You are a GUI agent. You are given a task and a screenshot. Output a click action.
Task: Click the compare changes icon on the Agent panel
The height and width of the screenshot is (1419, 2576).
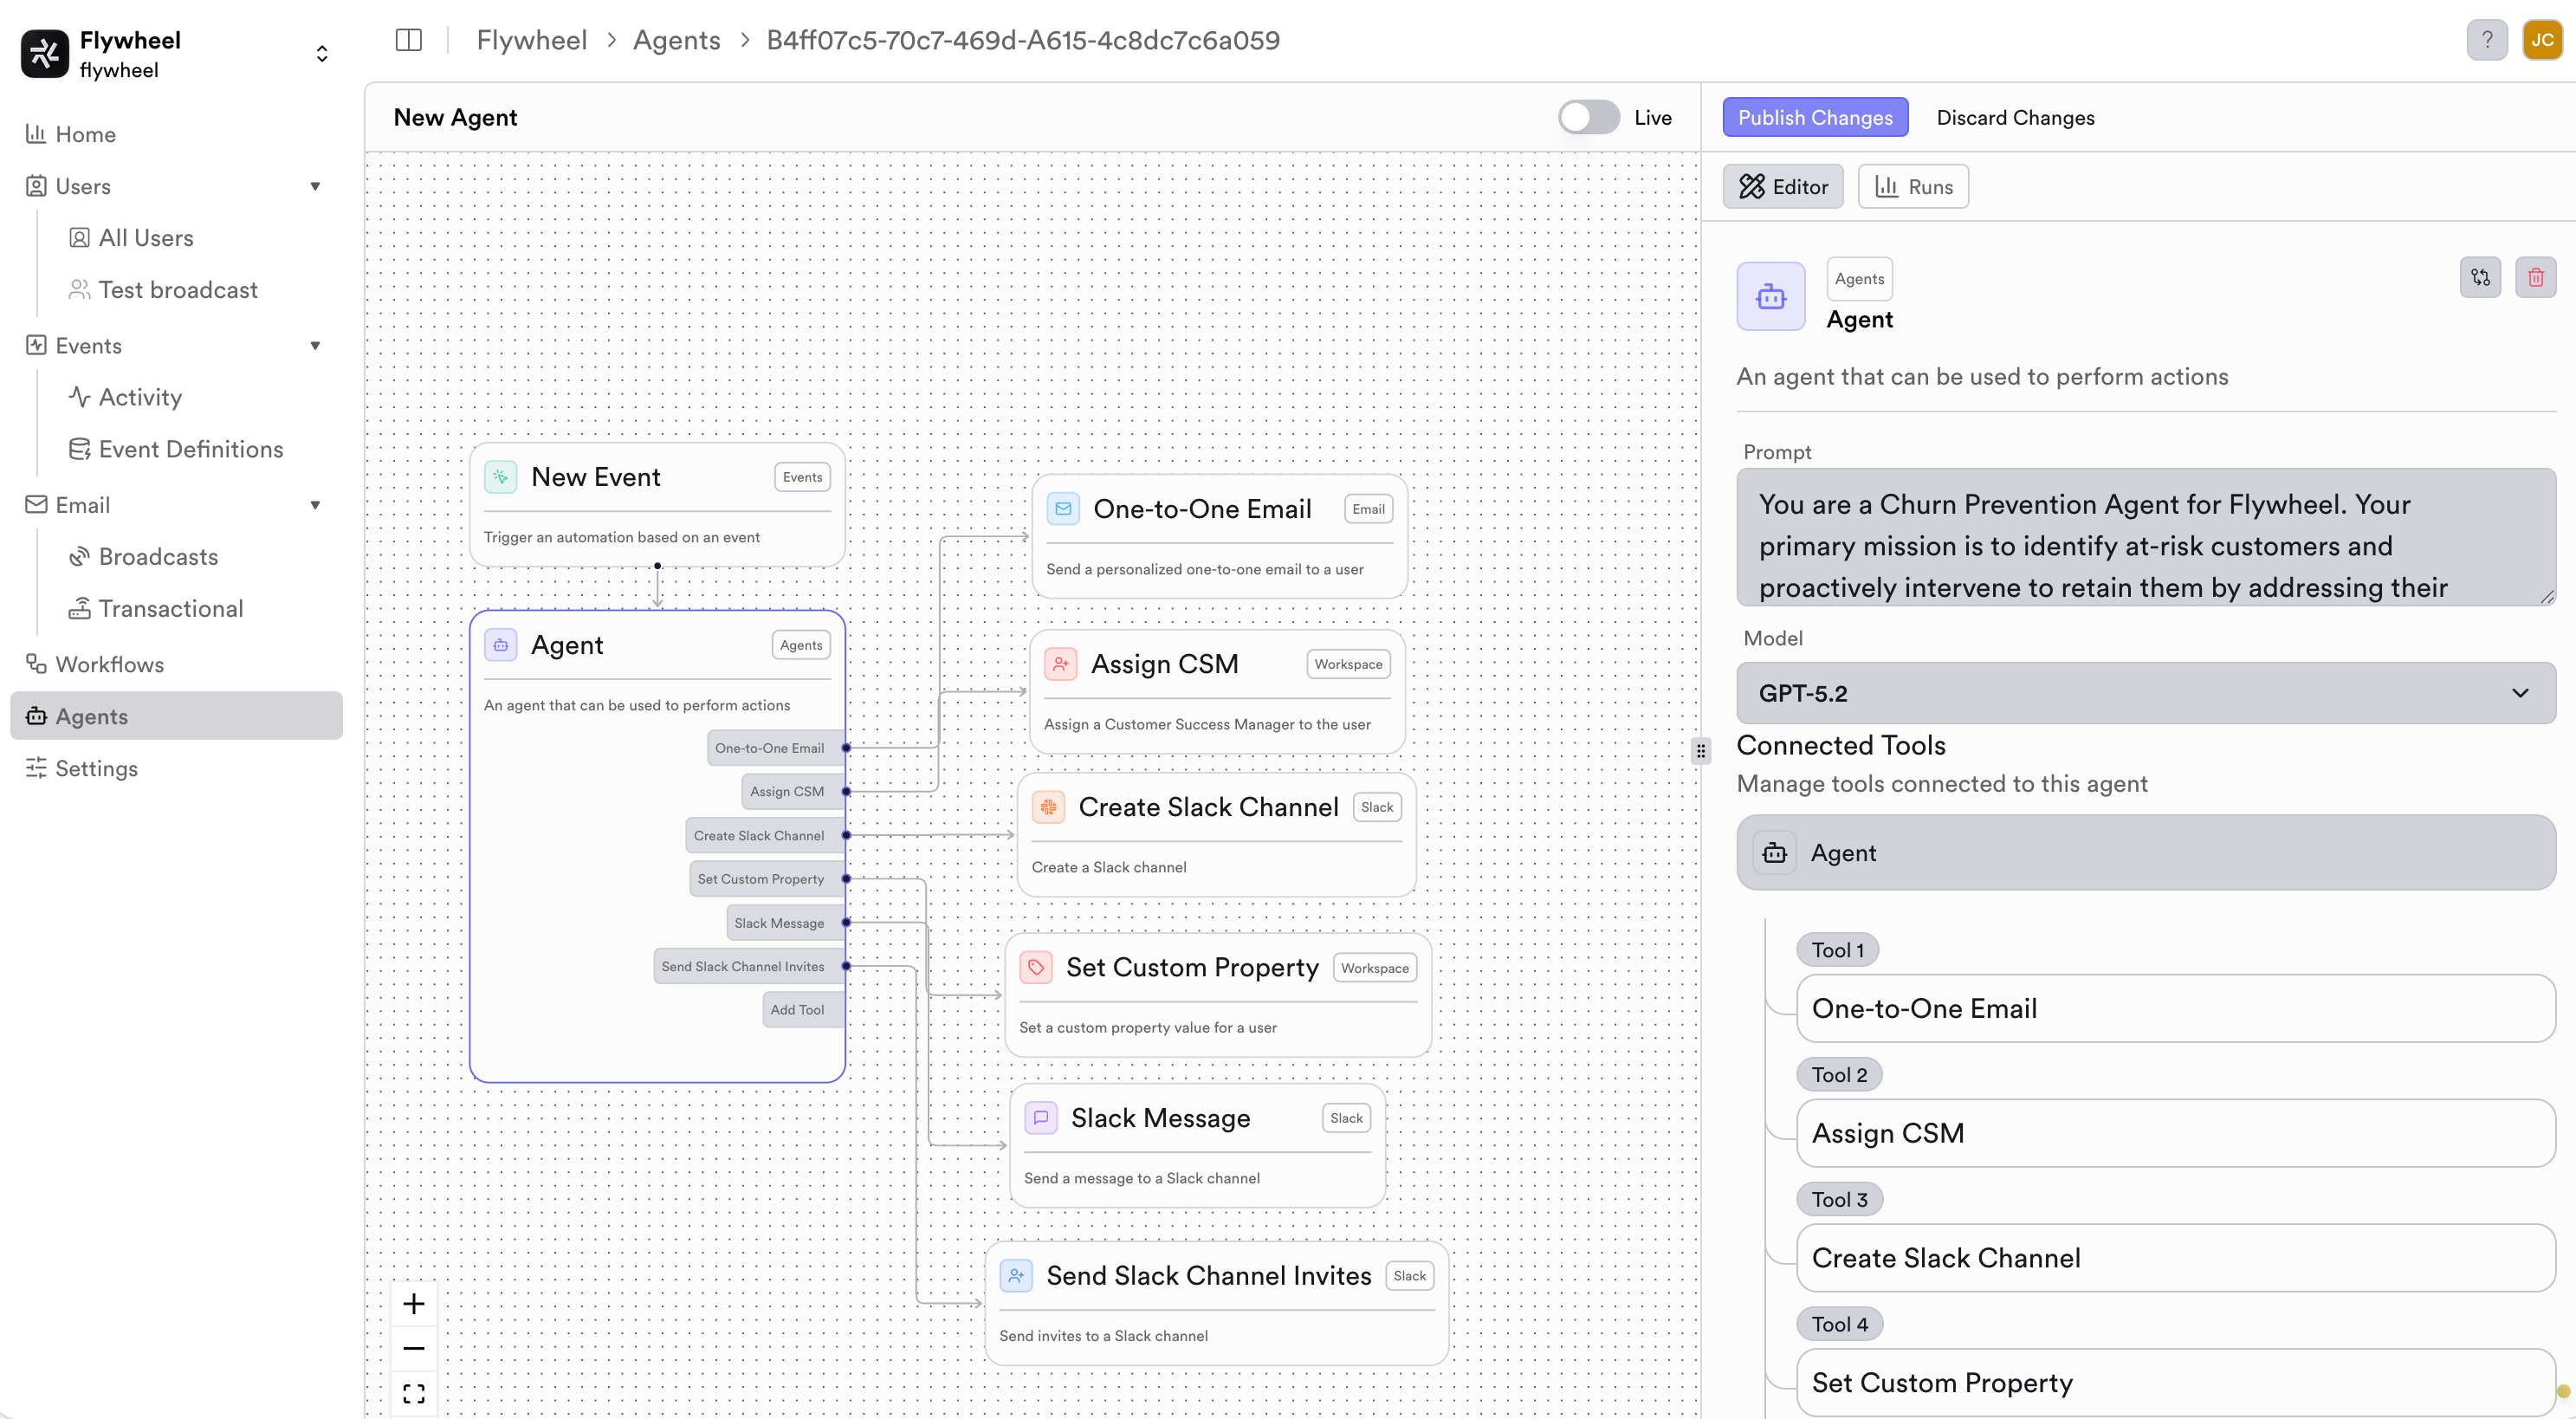point(2480,277)
